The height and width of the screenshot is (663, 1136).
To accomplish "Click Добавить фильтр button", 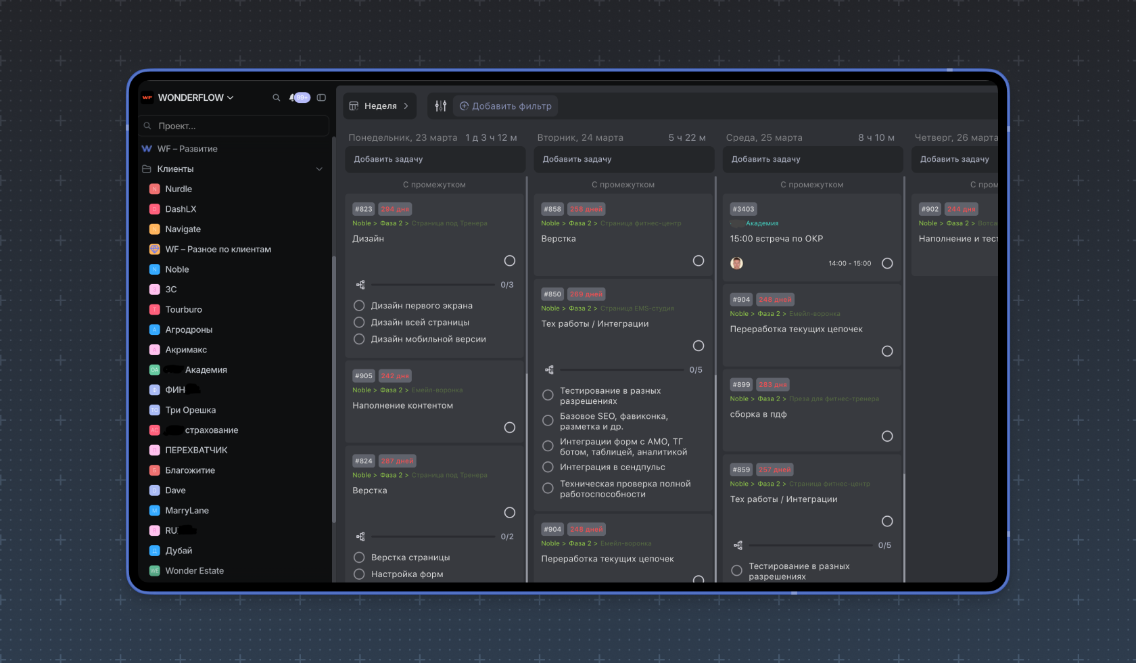I will click(x=505, y=106).
